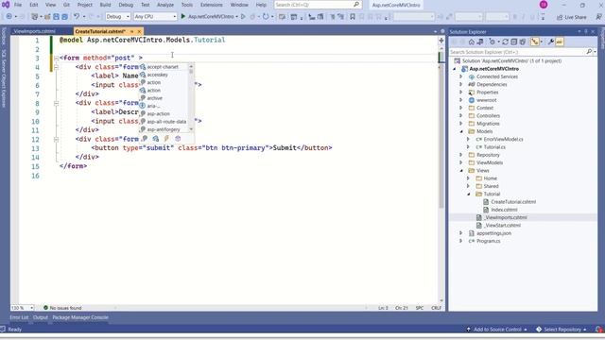Click the split editor plus icon
Viewport: 605px width, 340px height.
pyautogui.click(x=441, y=40)
